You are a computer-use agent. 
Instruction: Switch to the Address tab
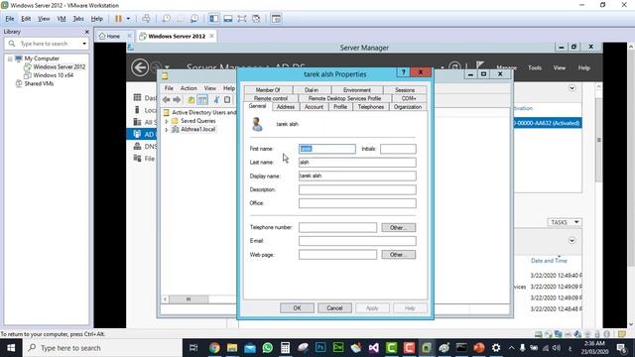pyautogui.click(x=286, y=107)
